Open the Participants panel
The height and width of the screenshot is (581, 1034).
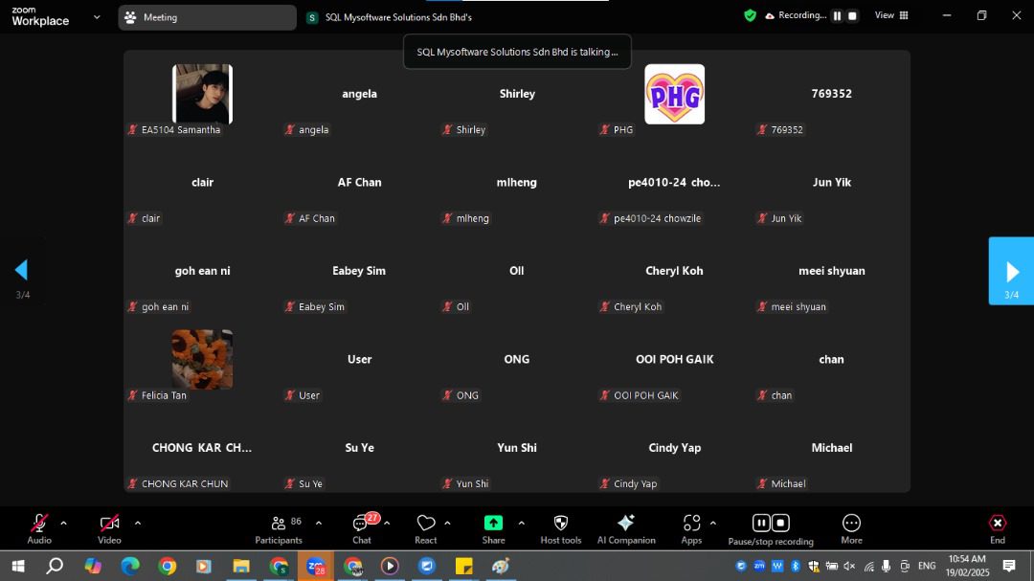coord(279,527)
